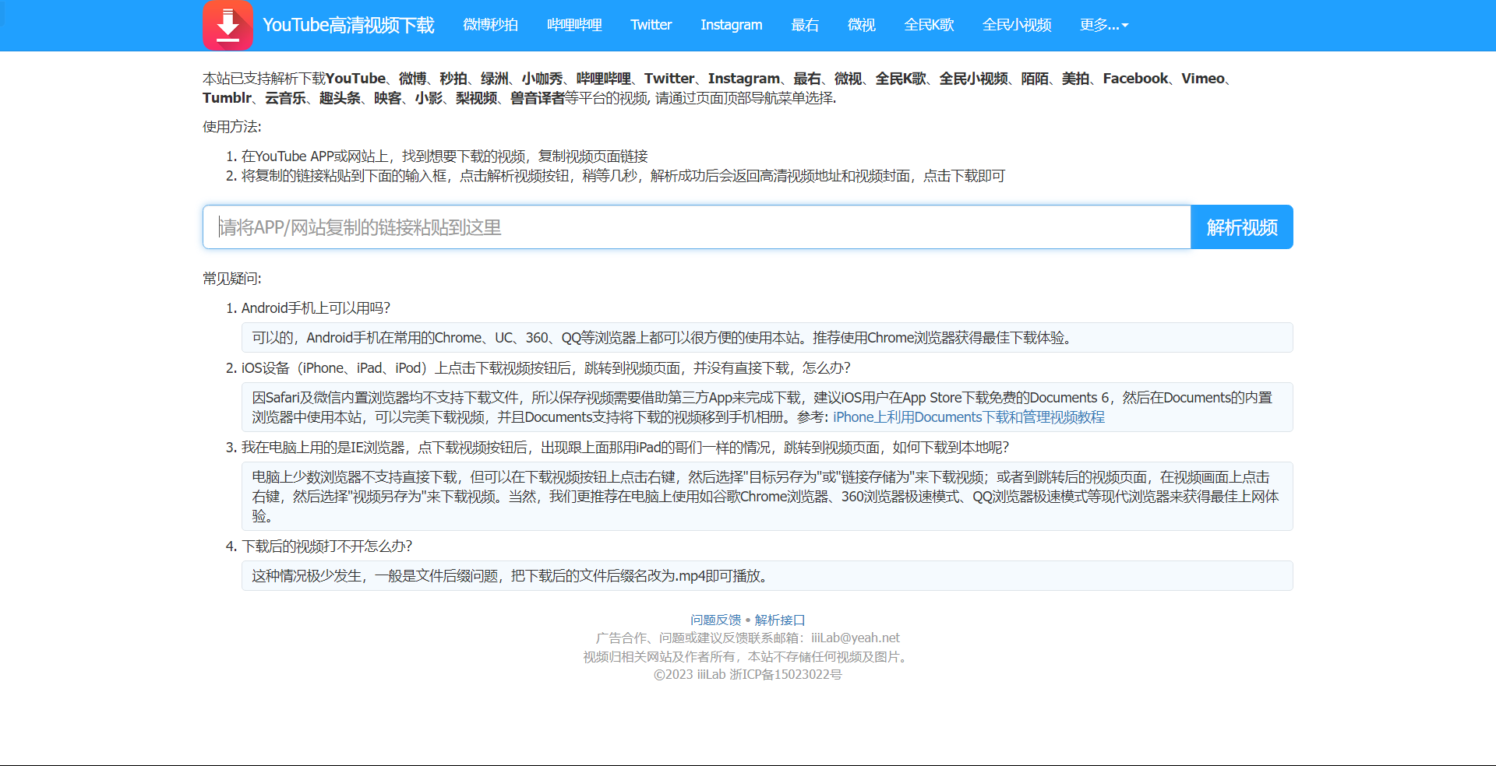This screenshot has width=1496, height=766.
Task: Open the iPhone Documents download tutorial link
Action: (969, 417)
